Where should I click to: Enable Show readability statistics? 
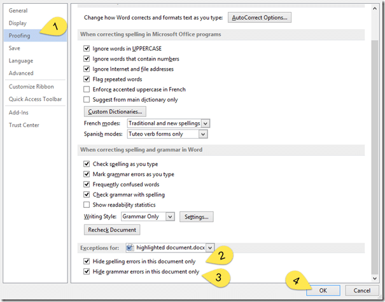pos(87,204)
